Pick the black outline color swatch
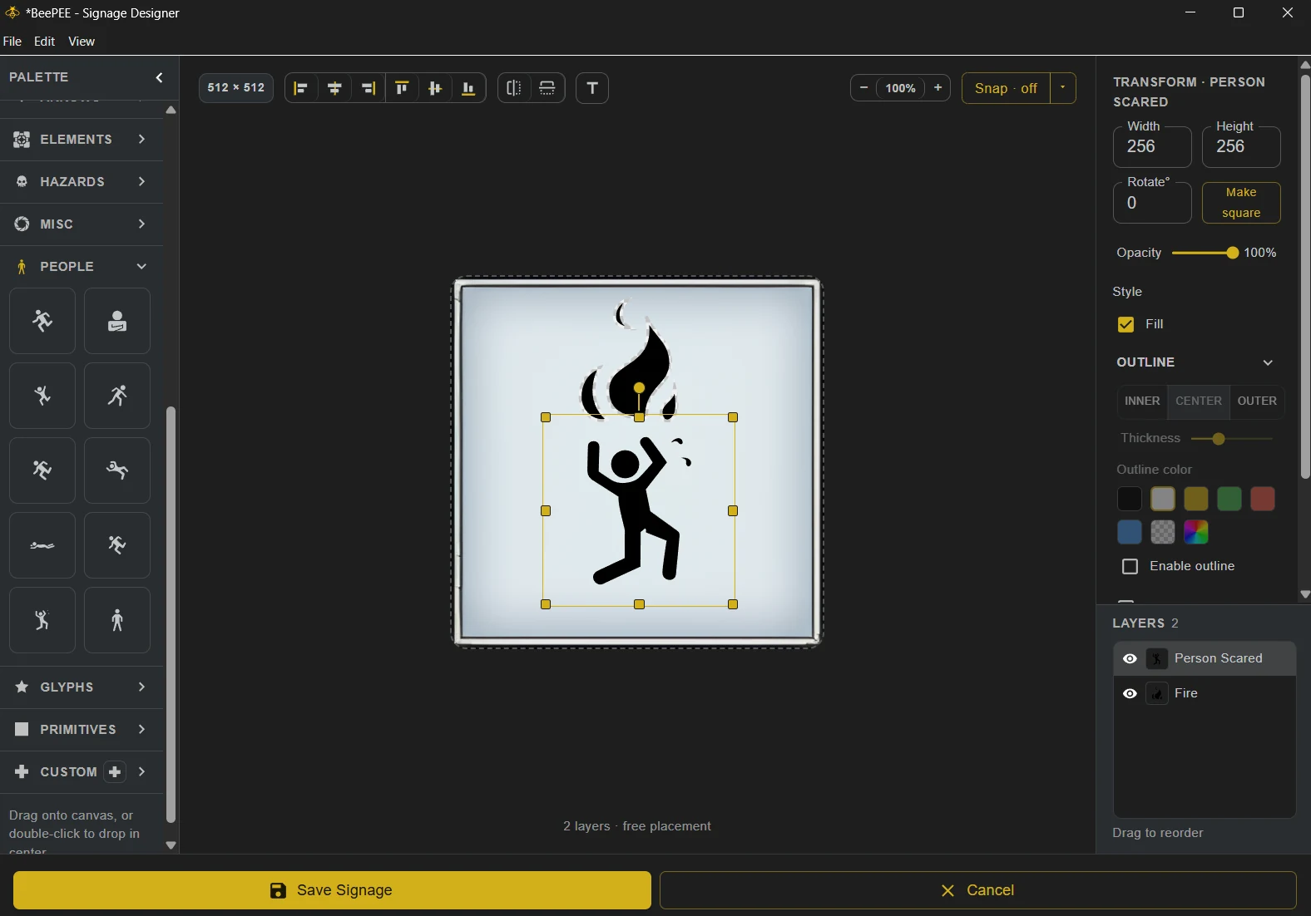This screenshot has height=916, width=1311. 1129,499
